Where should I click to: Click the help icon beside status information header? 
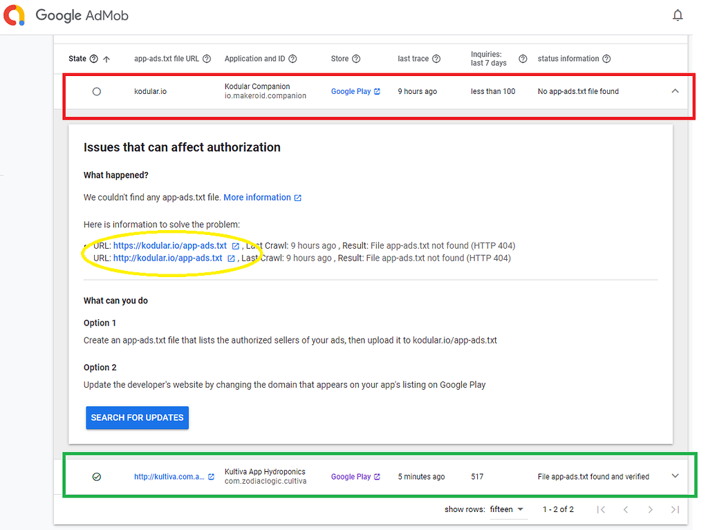607,59
